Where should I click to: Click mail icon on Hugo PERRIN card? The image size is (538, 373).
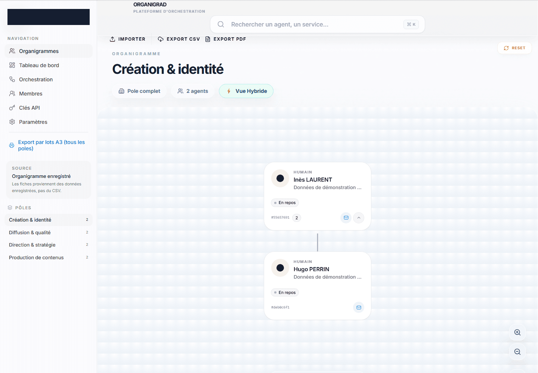[359, 307]
